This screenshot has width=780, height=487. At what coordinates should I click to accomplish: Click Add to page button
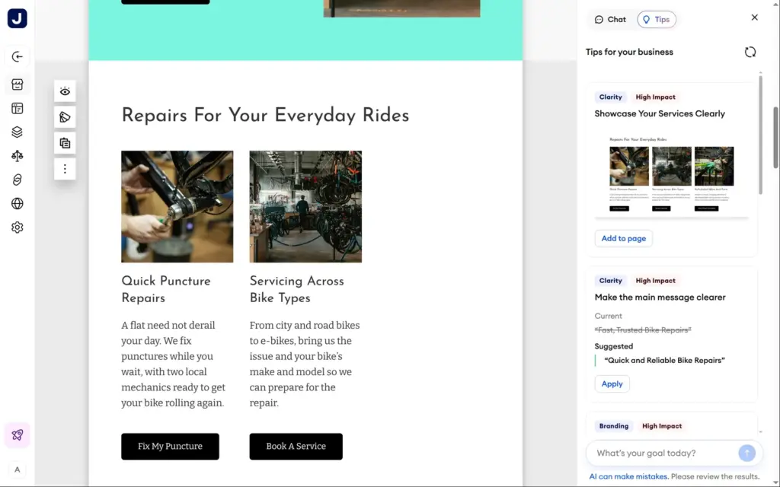pyautogui.click(x=624, y=238)
